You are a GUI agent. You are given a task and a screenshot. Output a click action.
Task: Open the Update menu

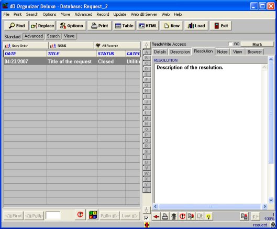pos(120,14)
